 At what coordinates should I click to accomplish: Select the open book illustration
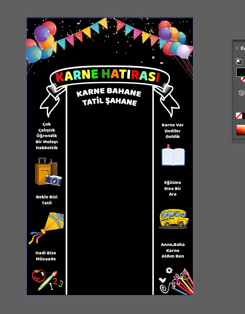173,156
